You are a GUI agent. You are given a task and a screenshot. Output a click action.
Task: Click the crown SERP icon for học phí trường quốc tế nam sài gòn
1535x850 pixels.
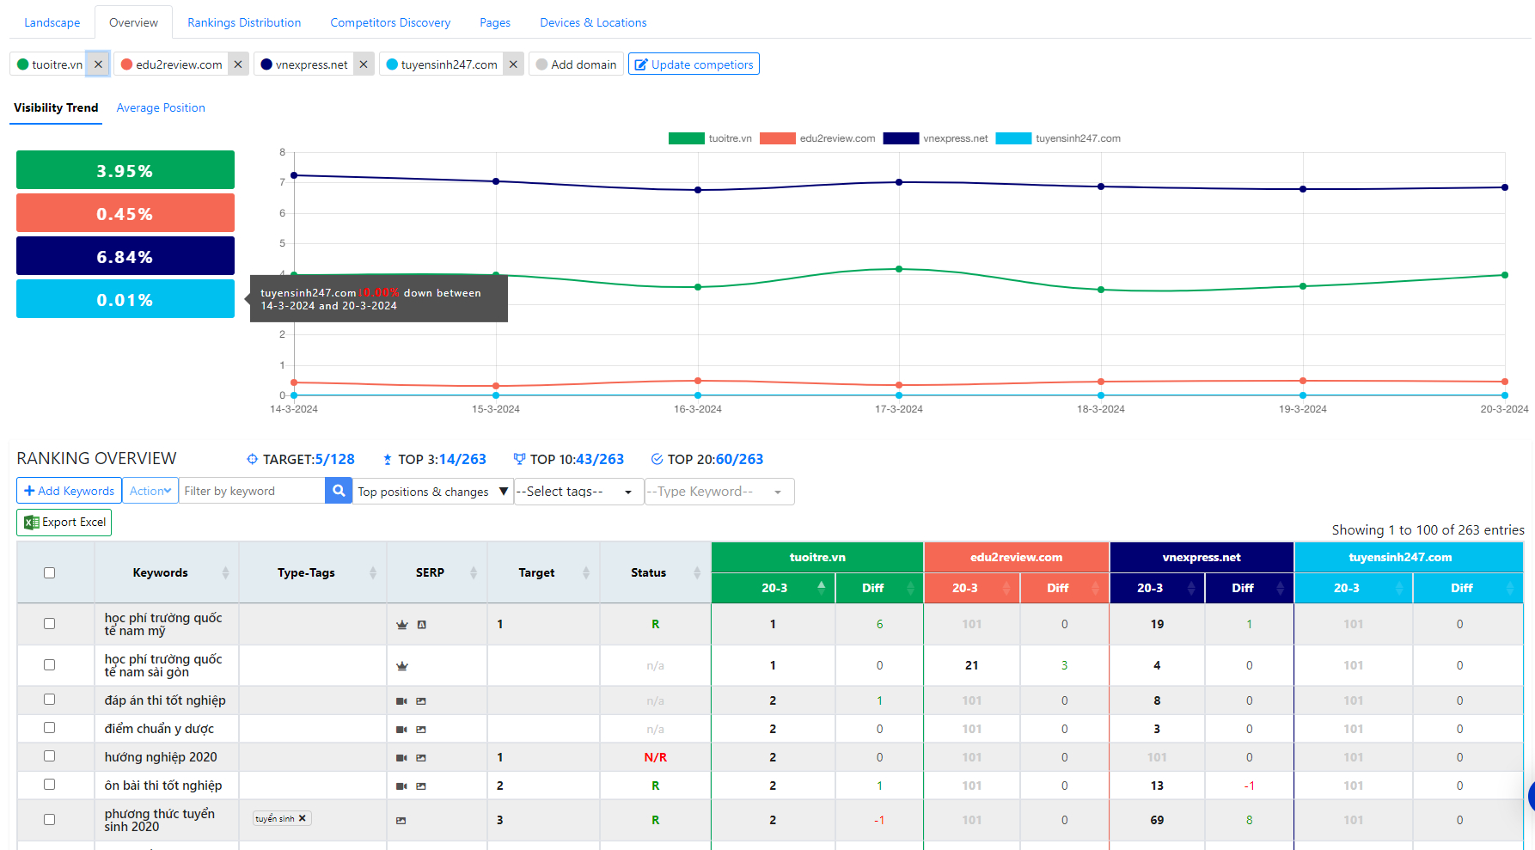click(401, 666)
